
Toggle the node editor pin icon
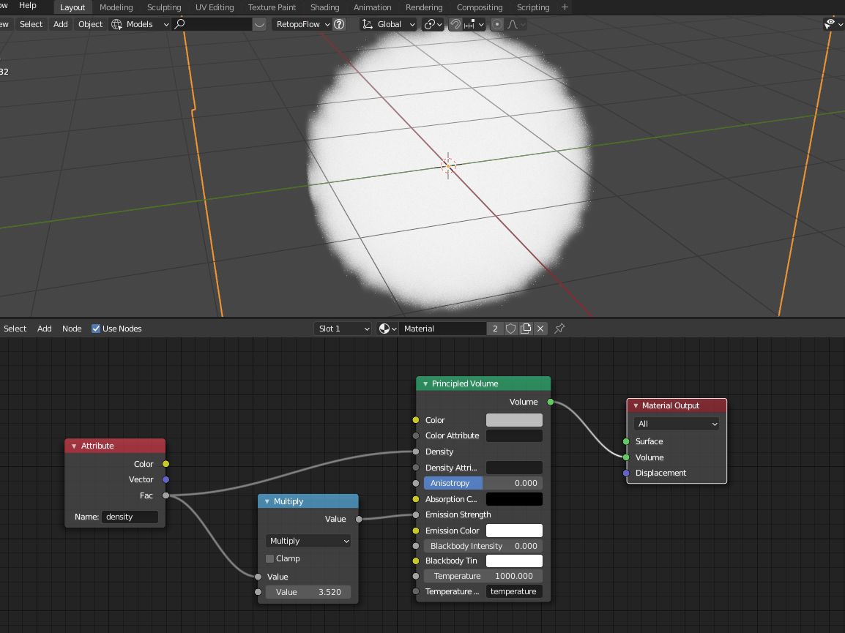pyautogui.click(x=559, y=329)
